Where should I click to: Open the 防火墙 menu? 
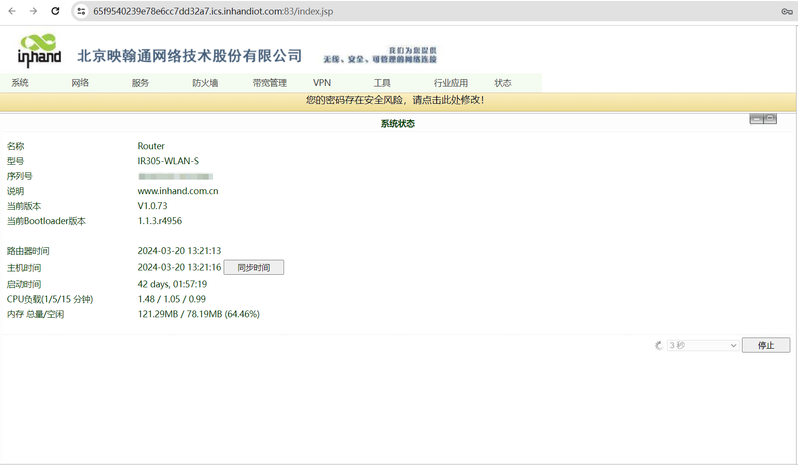coord(205,83)
